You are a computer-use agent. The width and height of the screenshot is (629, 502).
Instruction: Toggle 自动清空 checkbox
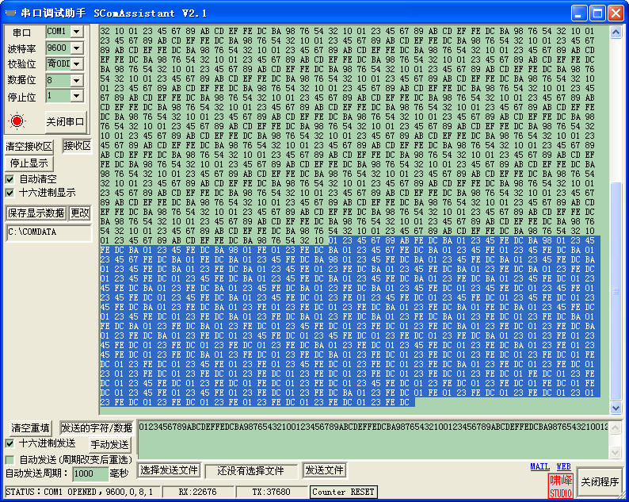click(10, 179)
